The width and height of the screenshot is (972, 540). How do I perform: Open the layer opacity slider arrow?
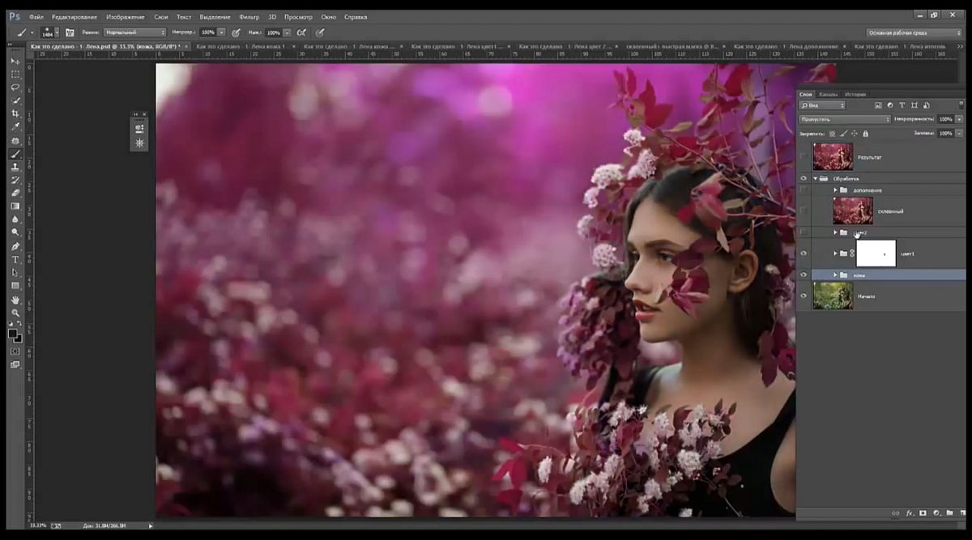tap(959, 119)
